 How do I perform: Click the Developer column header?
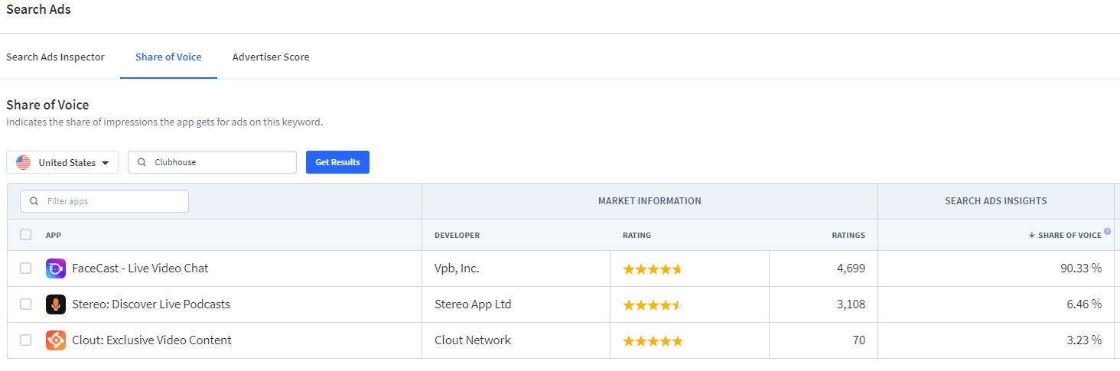pyautogui.click(x=457, y=236)
